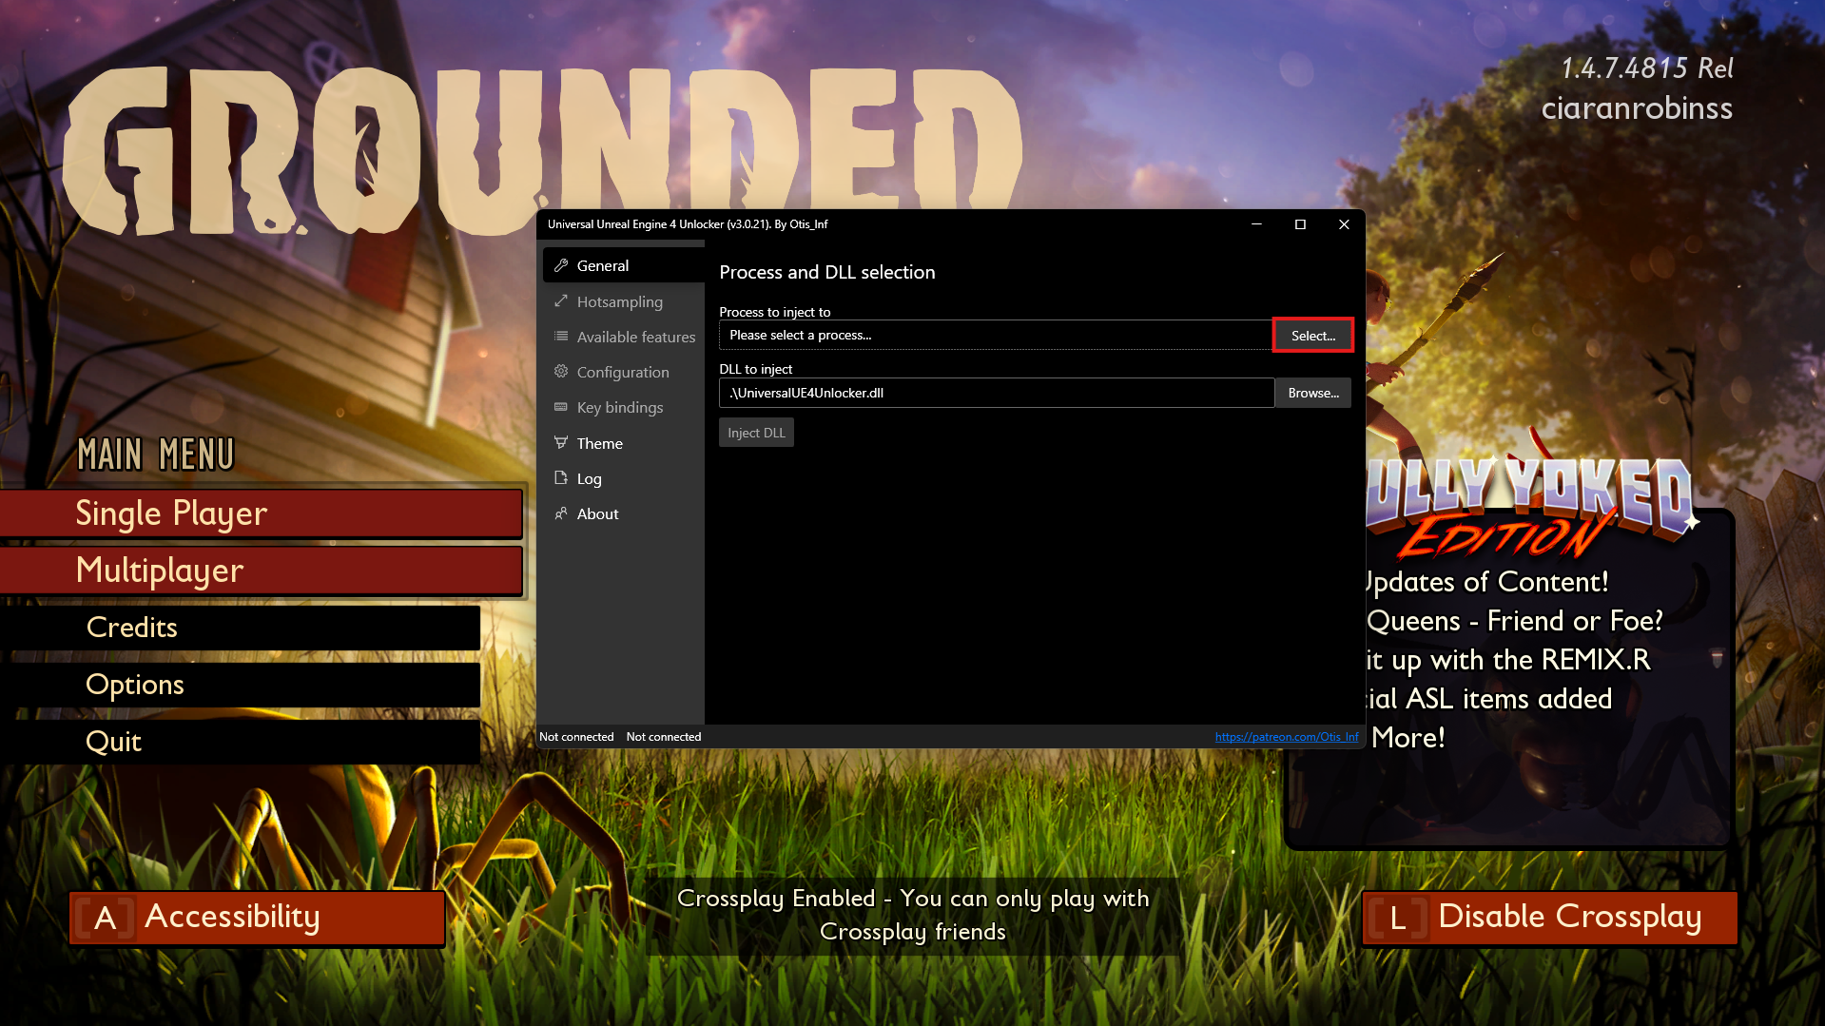Open the Available features tab
This screenshot has height=1026, width=1825.
pyautogui.click(x=624, y=337)
